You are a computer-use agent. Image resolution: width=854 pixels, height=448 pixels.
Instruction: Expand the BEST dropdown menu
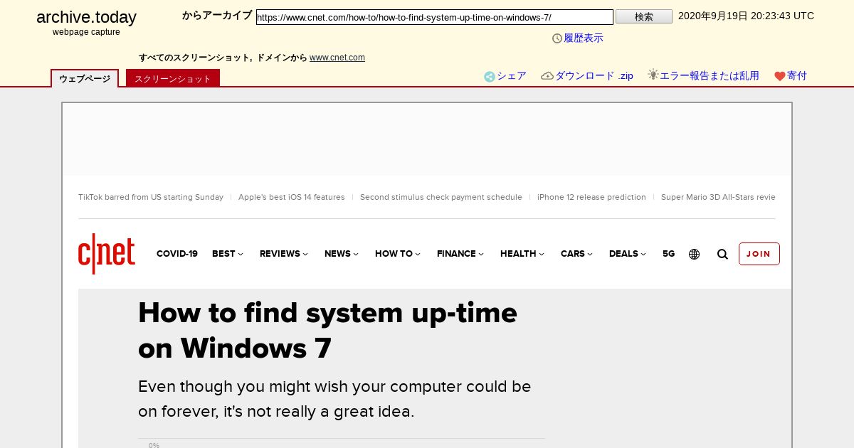[x=228, y=254]
